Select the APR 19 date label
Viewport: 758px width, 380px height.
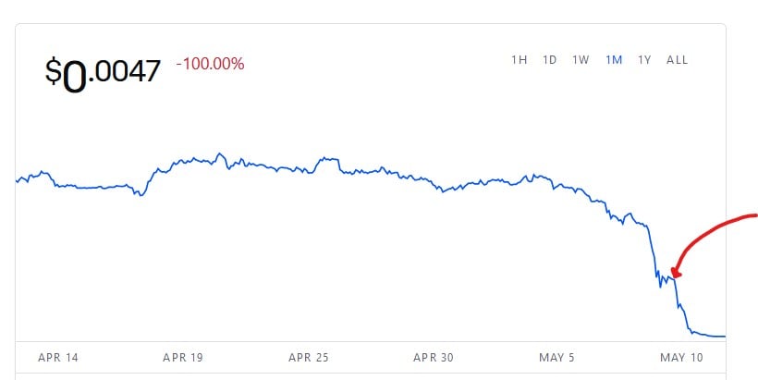pyautogui.click(x=183, y=358)
